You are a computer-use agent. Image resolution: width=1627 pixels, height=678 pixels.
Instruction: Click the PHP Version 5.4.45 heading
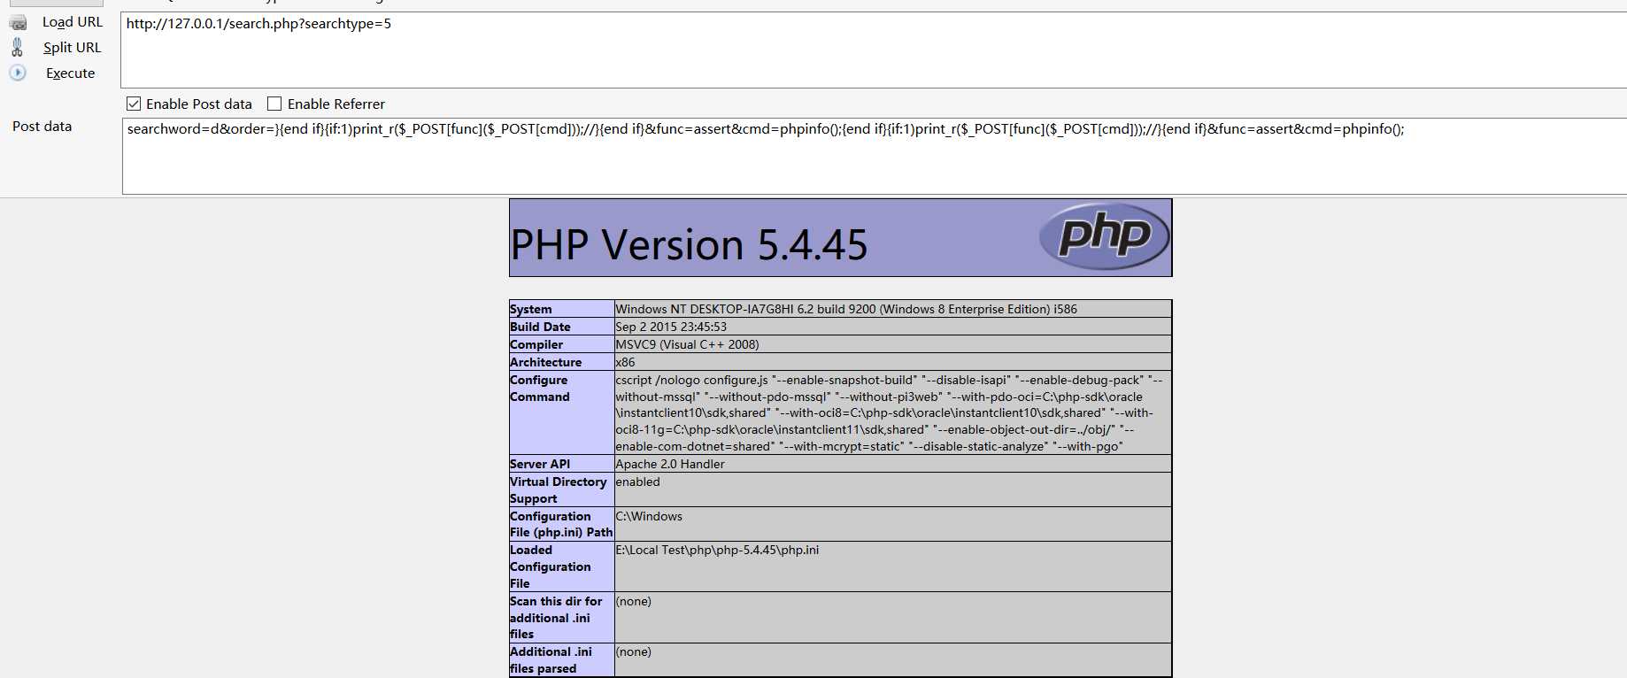point(690,245)
